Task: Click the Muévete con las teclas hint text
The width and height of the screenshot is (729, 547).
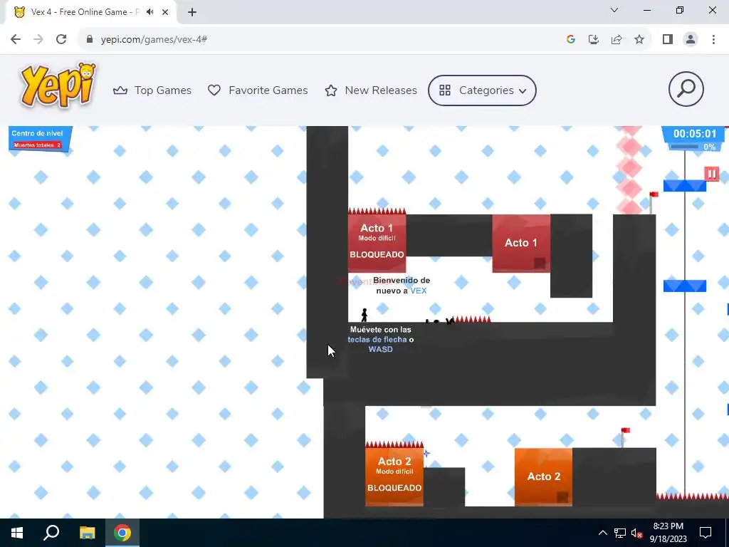Action: 381,340
